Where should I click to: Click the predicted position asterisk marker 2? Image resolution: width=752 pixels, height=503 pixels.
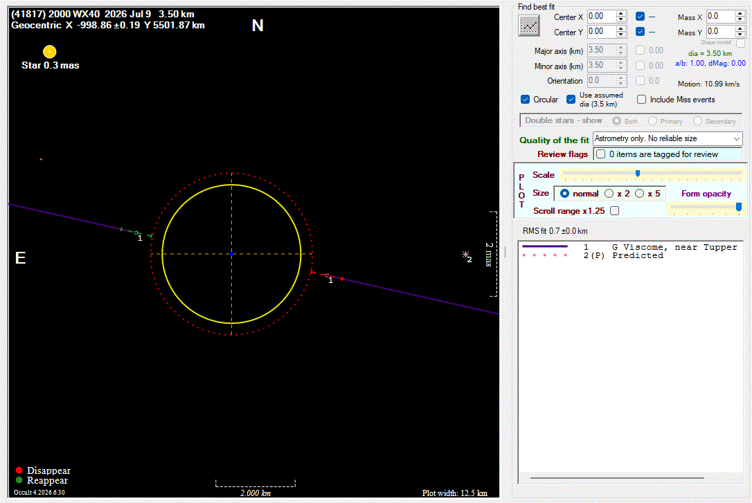click(465, 255)
